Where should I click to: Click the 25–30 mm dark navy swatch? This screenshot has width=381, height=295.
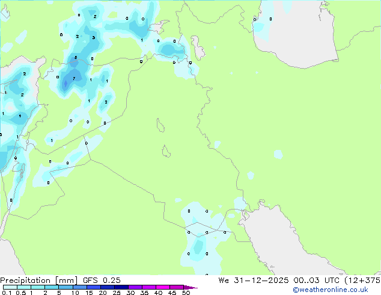pyautogui.click(x=121, y=287)
